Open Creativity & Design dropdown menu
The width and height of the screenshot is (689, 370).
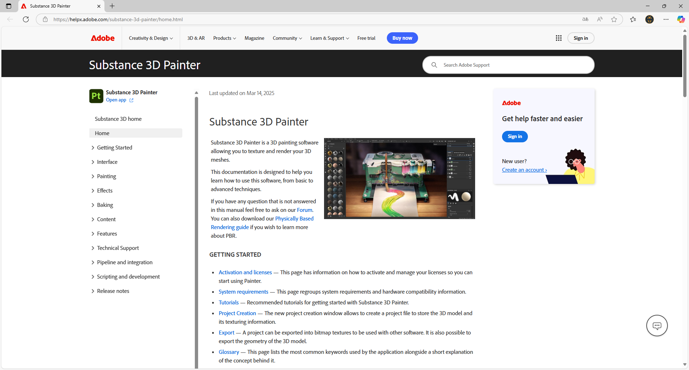(x=151, y=38)
